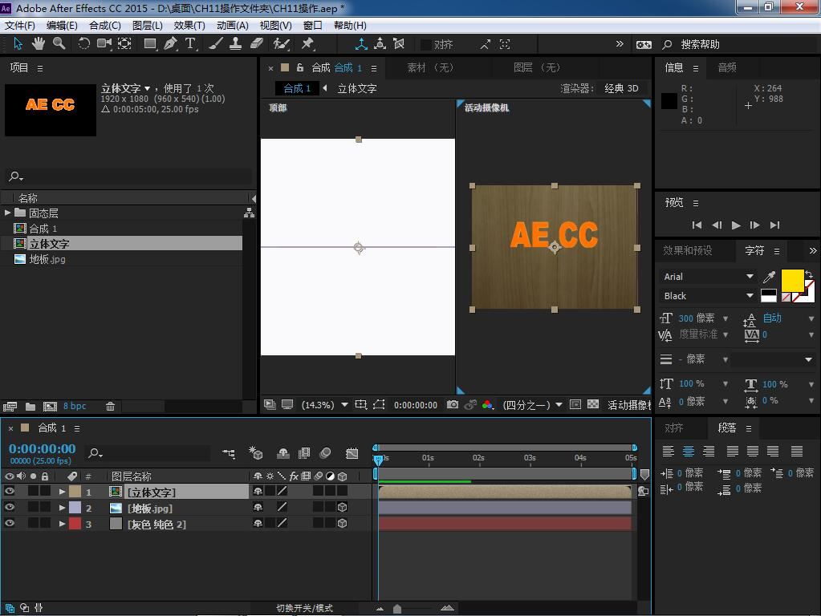Delete selected project item with trash icon
The height and width of the screenshot is (616, 821).
(x=110, y=406)
